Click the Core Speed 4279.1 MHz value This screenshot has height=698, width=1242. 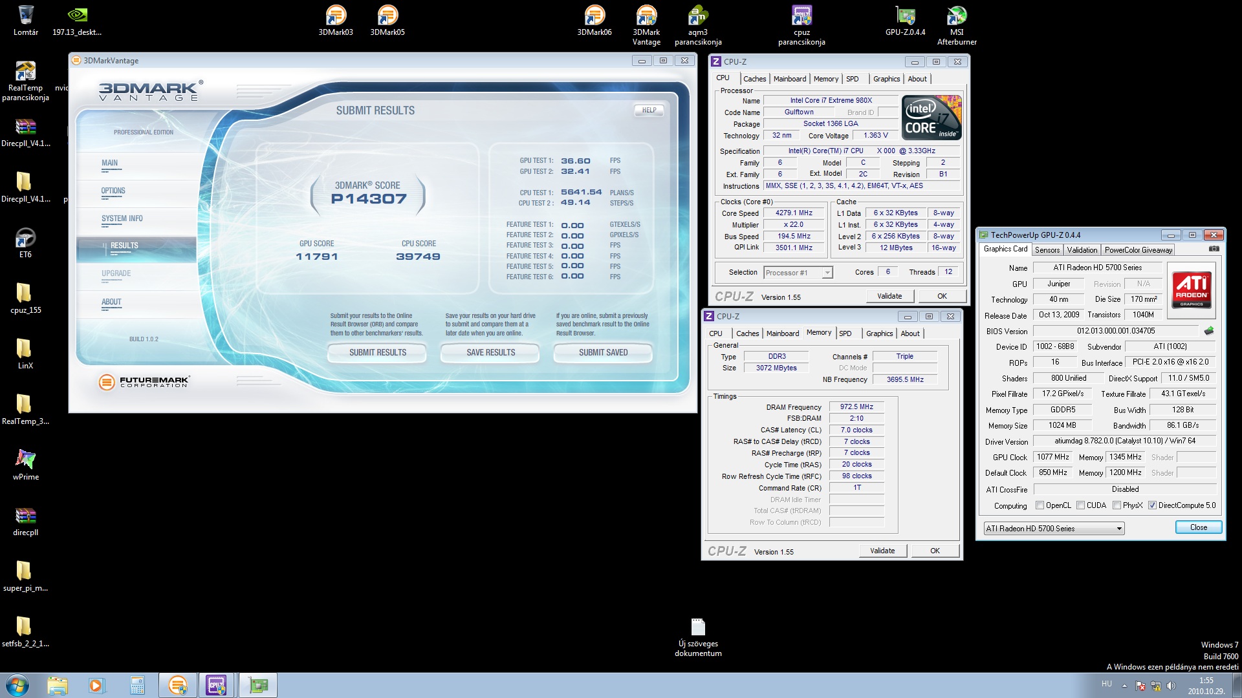(x=794, y=213)
